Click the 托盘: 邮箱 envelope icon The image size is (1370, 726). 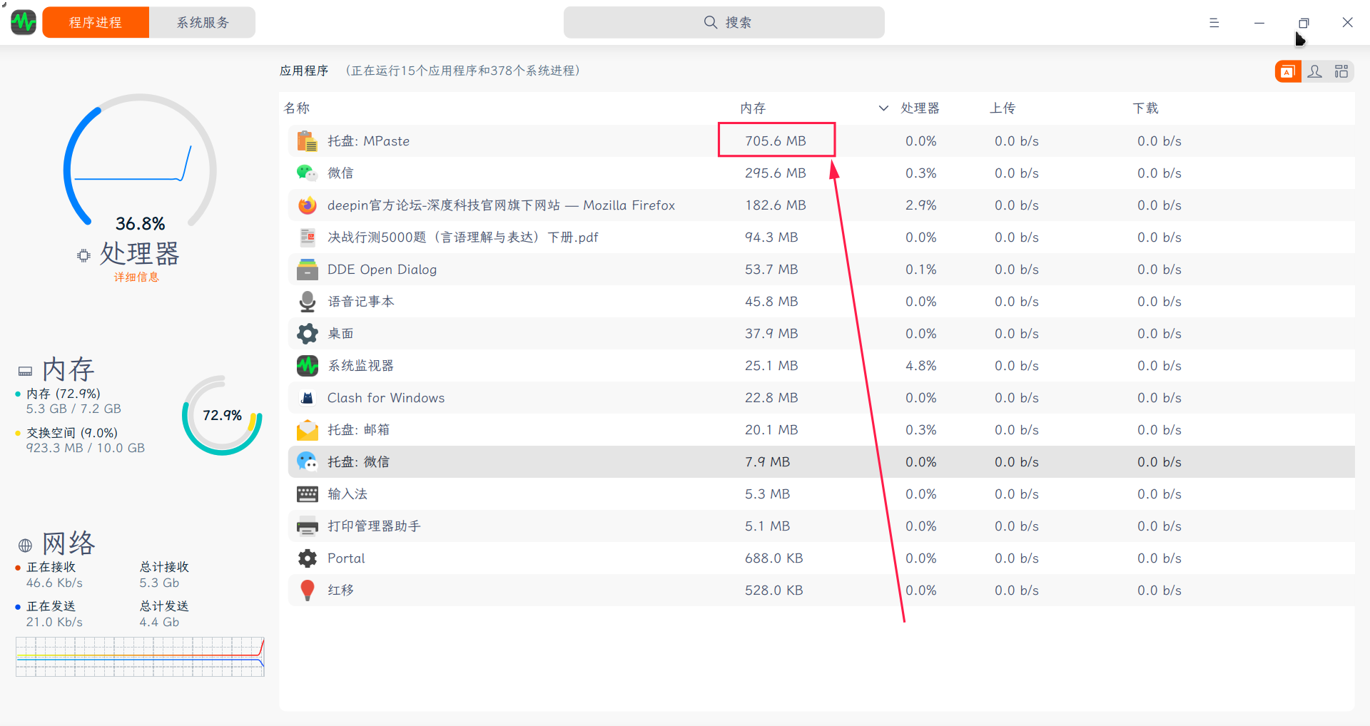point(308,430)
